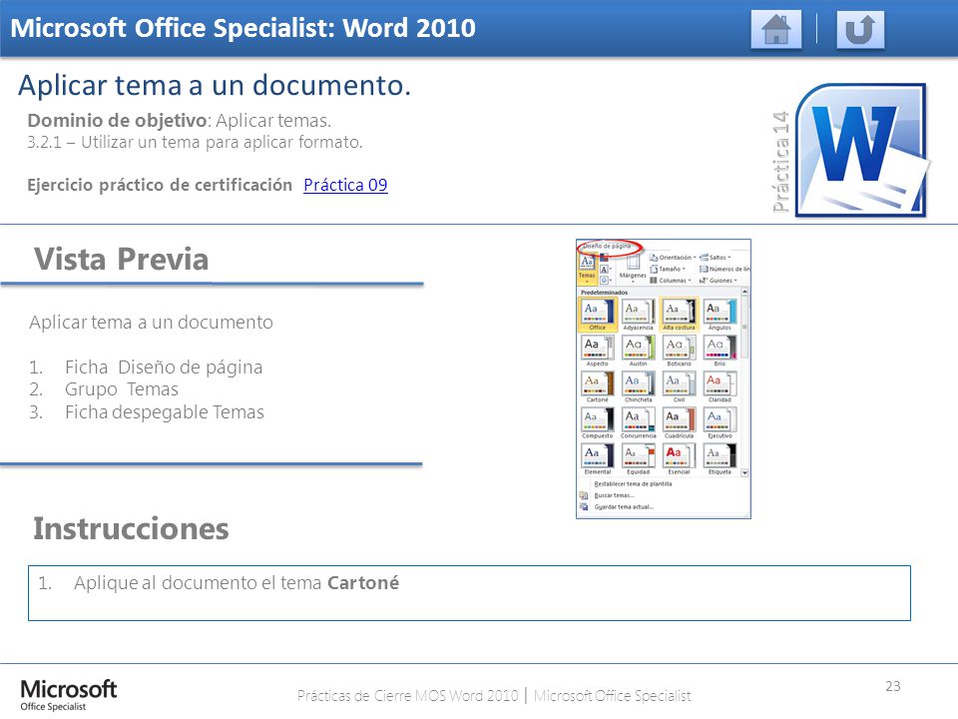The image size is (958, 719).
Task: Select the Brío theme
Action: pos(719,351)
